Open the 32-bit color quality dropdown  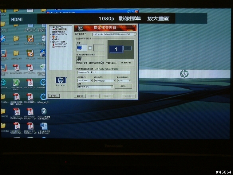114,81
